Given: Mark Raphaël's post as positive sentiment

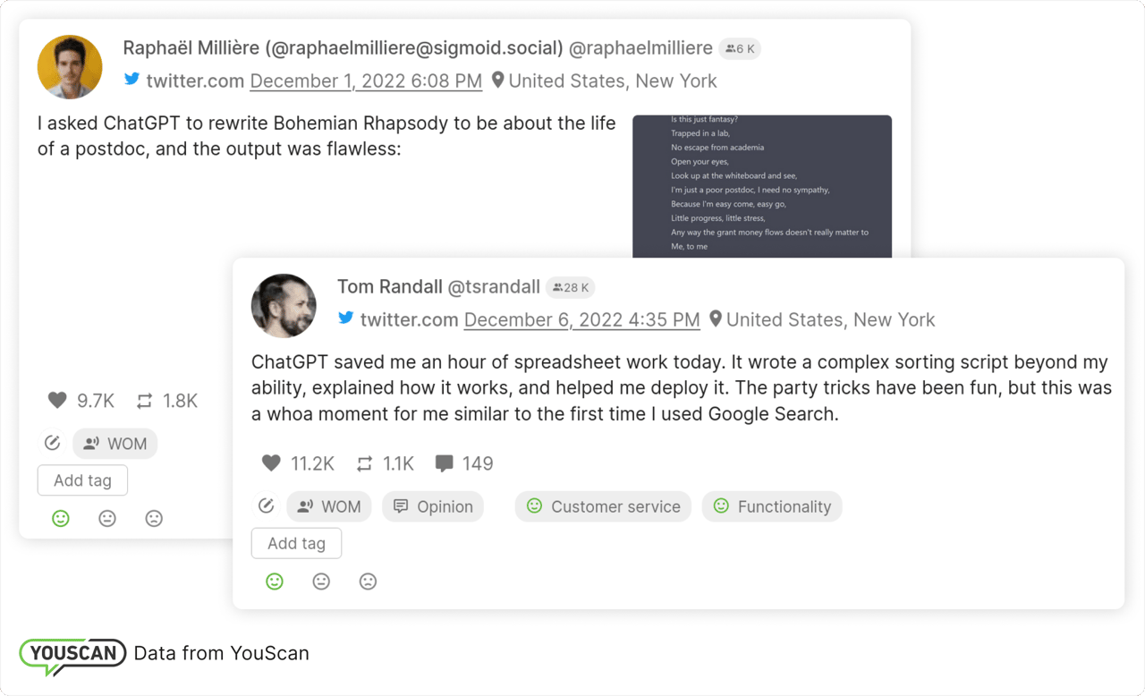Looking at the screenshot, I should click(x=61, y=518).
